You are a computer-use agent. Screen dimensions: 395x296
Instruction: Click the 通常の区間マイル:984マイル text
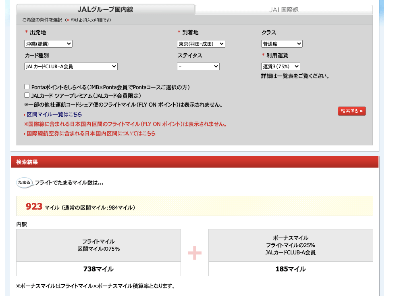pos(98,208)
